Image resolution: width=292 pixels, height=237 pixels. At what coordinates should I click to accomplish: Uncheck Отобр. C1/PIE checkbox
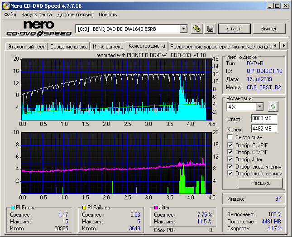[x=230, y=145]
